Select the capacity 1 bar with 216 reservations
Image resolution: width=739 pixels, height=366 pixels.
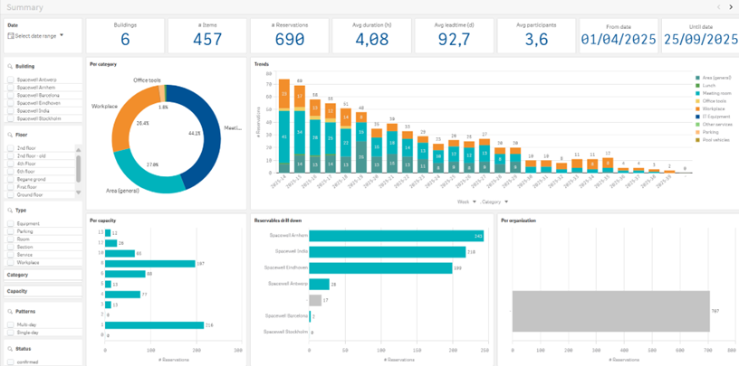(155, 325)
